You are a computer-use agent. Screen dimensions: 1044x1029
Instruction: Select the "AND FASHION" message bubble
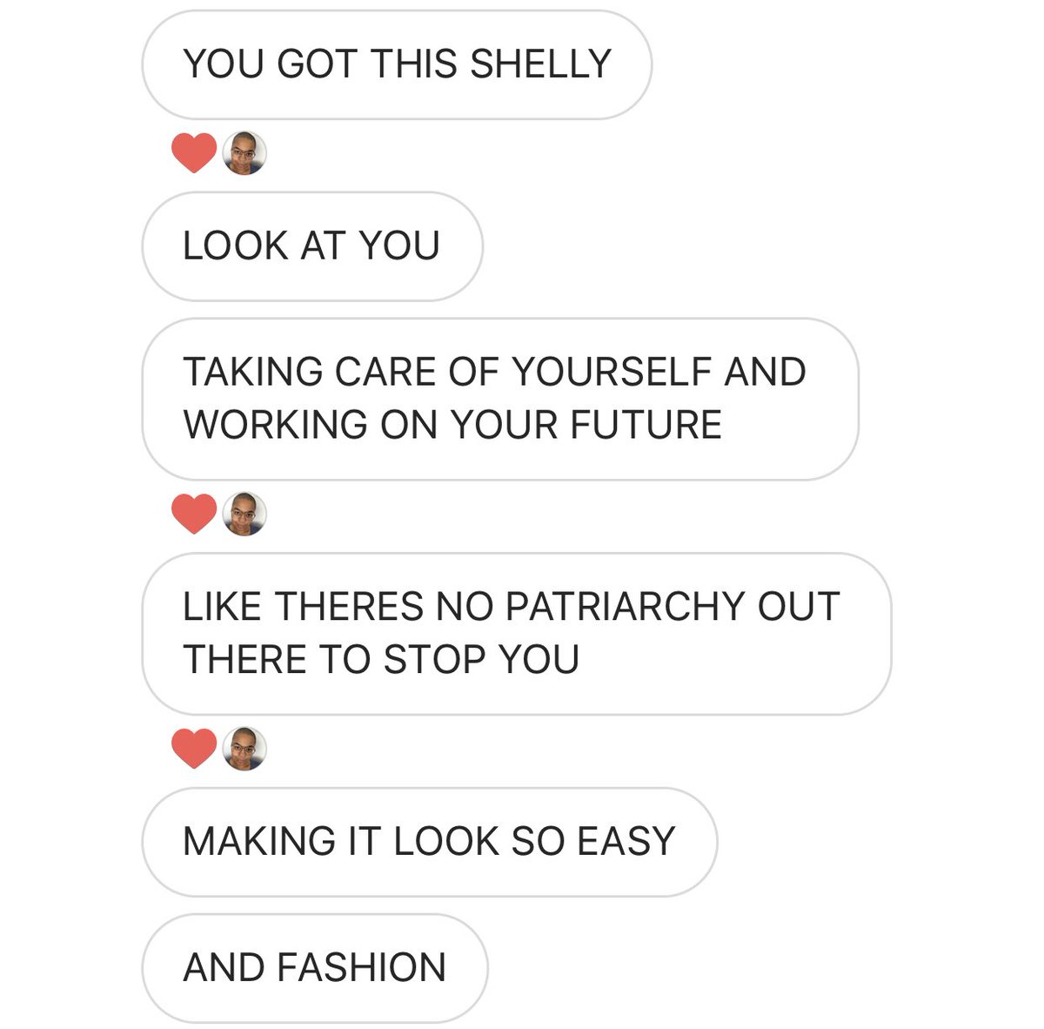tap(315, 968)
